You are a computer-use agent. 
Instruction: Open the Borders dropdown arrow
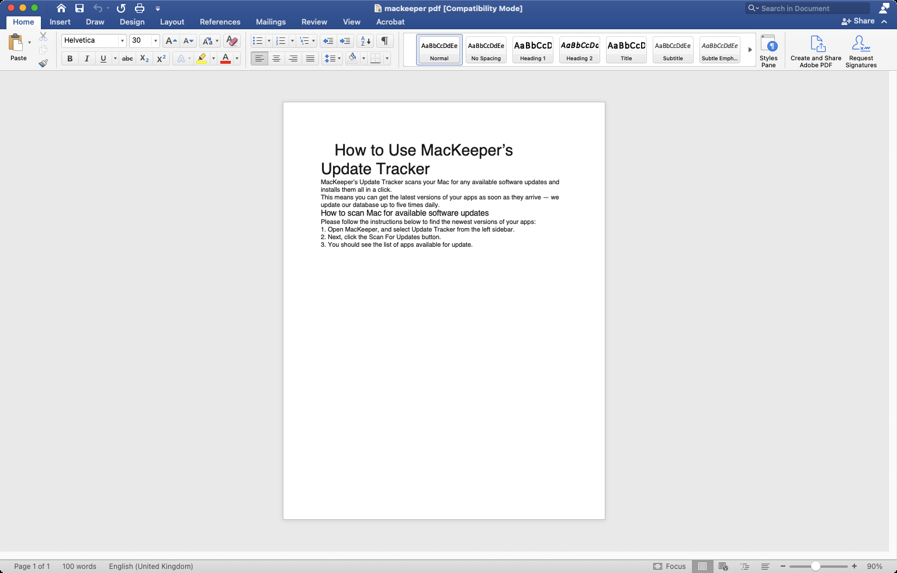pyautogui.click(x=387, y=58)
